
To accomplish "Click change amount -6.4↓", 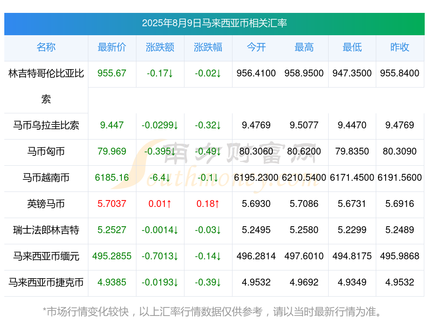I will (160, 177).
